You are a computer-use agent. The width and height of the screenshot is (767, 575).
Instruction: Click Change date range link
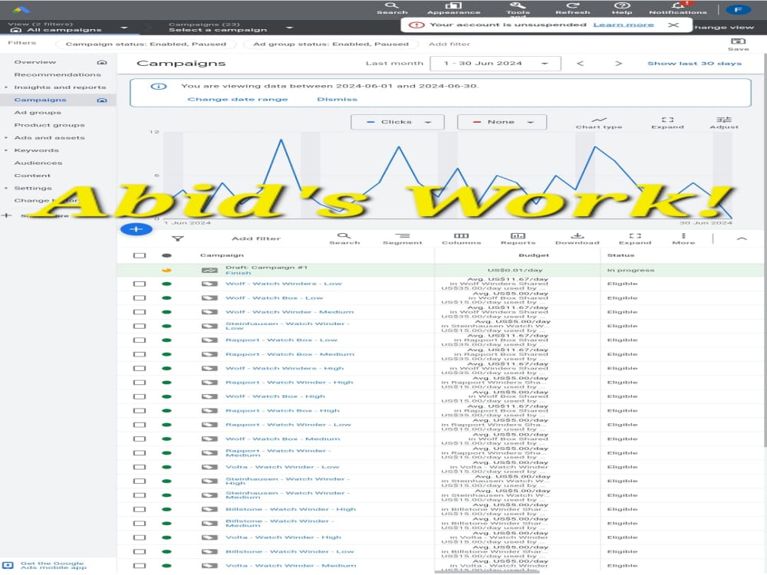tap(238, 99)
